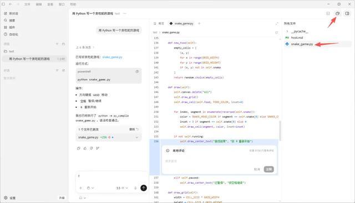The width and height of the screenshot is (355, 203).
Task: Open the 编辑 menu
Action: click(x=39, y=4)
